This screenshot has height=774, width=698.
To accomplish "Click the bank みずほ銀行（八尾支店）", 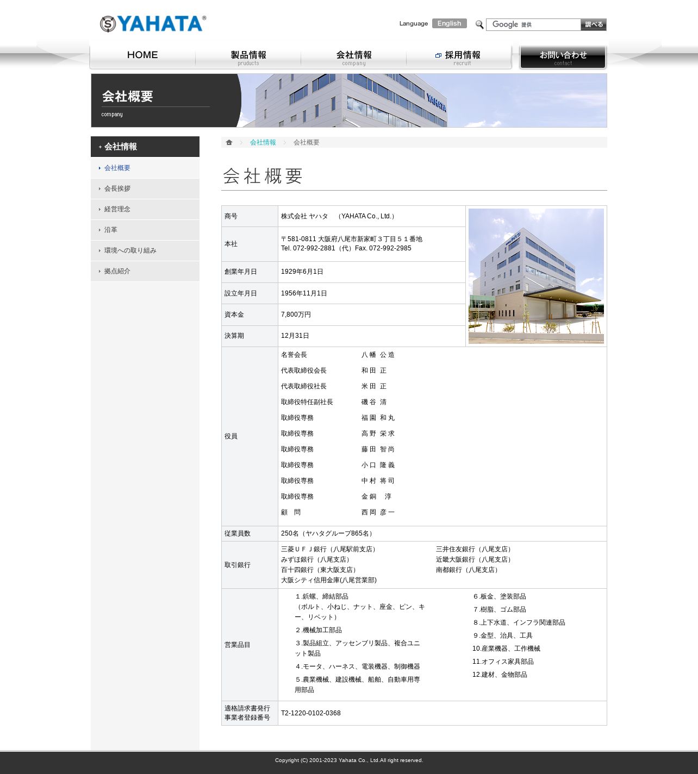I will coord(316,559).
